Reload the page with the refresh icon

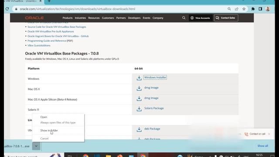[7, 9]
